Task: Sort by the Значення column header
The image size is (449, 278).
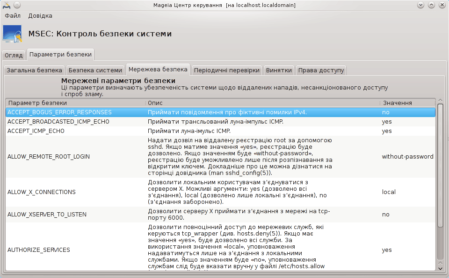Action: tap(408, 103)
